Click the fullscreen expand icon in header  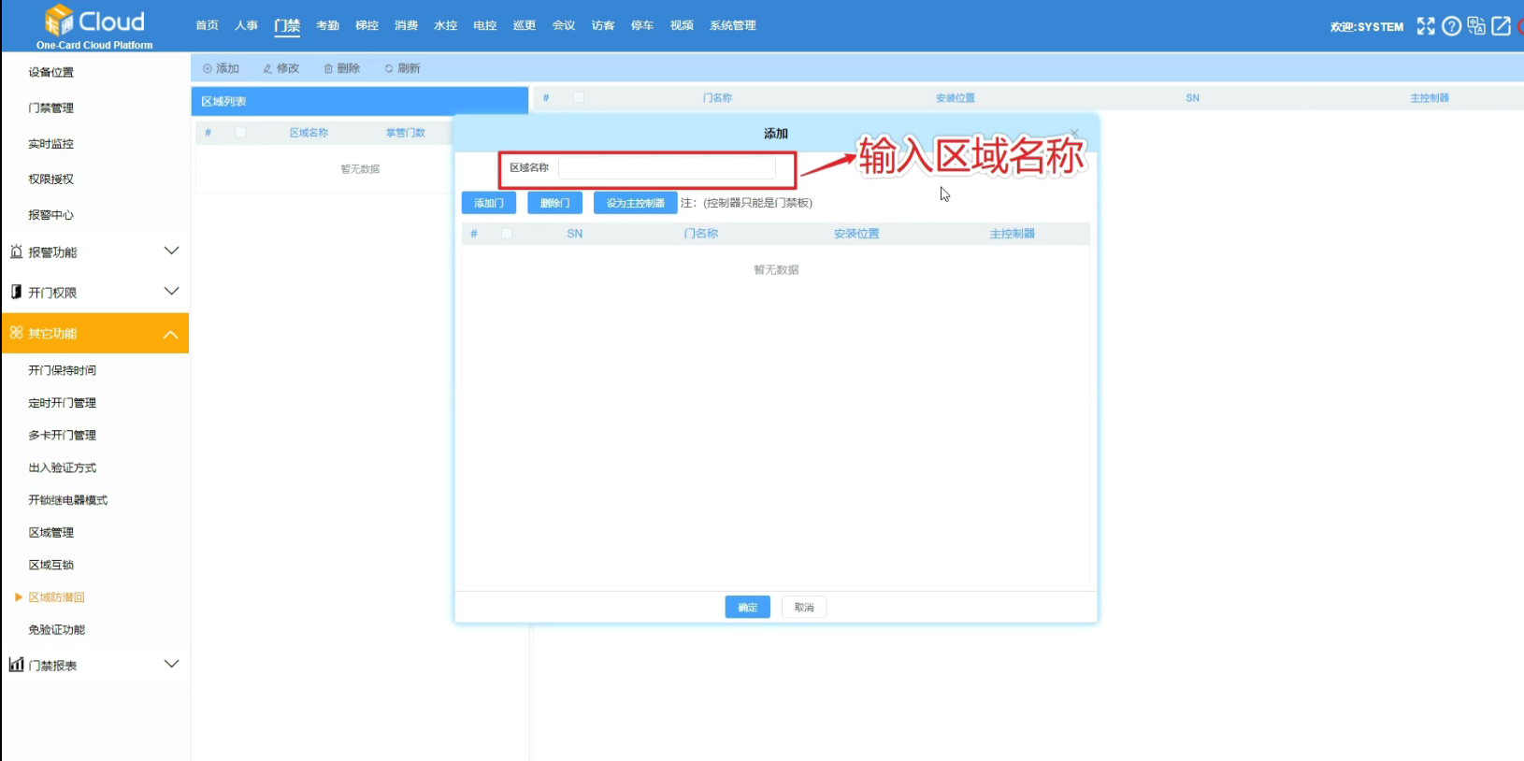pyautogui.click(x=1425, y=26)
